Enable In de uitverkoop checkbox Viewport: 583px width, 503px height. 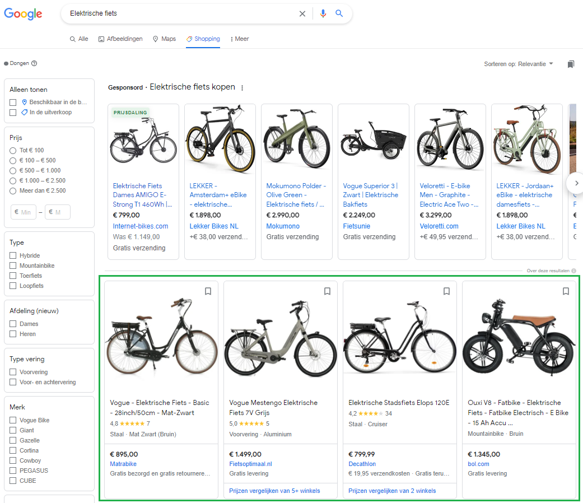click(x=13, y=112)
